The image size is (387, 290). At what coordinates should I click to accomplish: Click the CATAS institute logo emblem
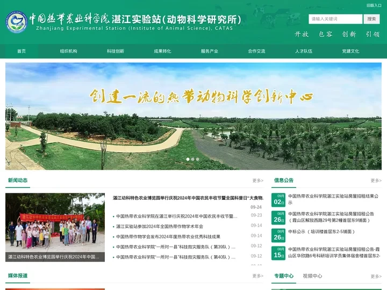(17, 21)
